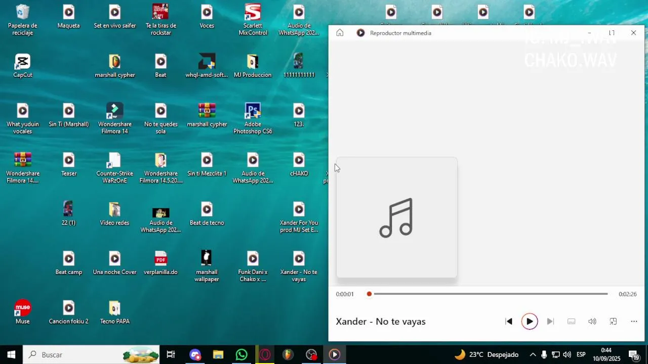The height and width of the screenshot is (364, 648).
Task: Select the whql-amd-soft... installer icon
Action: pos(207,66)
